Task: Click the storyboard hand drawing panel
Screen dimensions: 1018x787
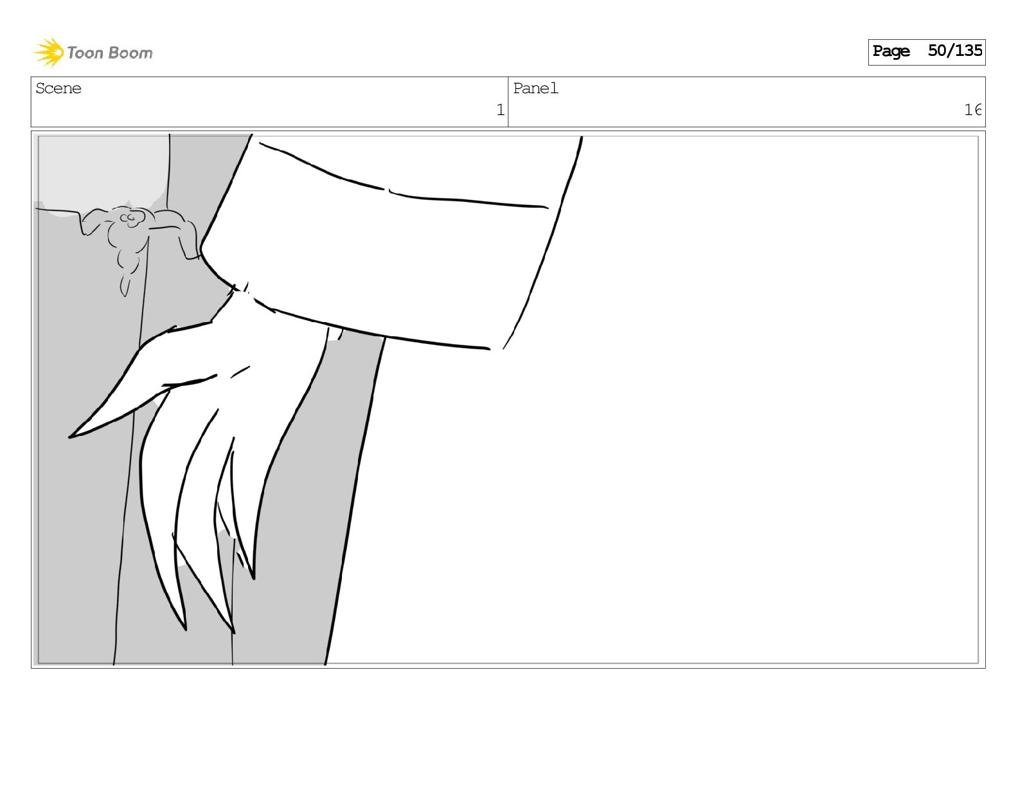Action: (x=508, y=399)
